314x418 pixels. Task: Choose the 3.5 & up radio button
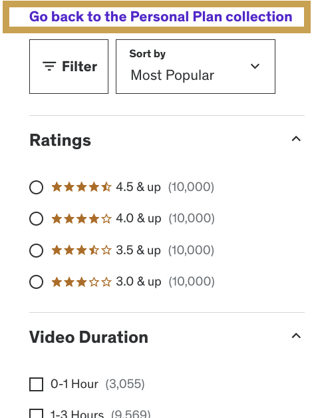pyautogui.click(x=36, y=250)
